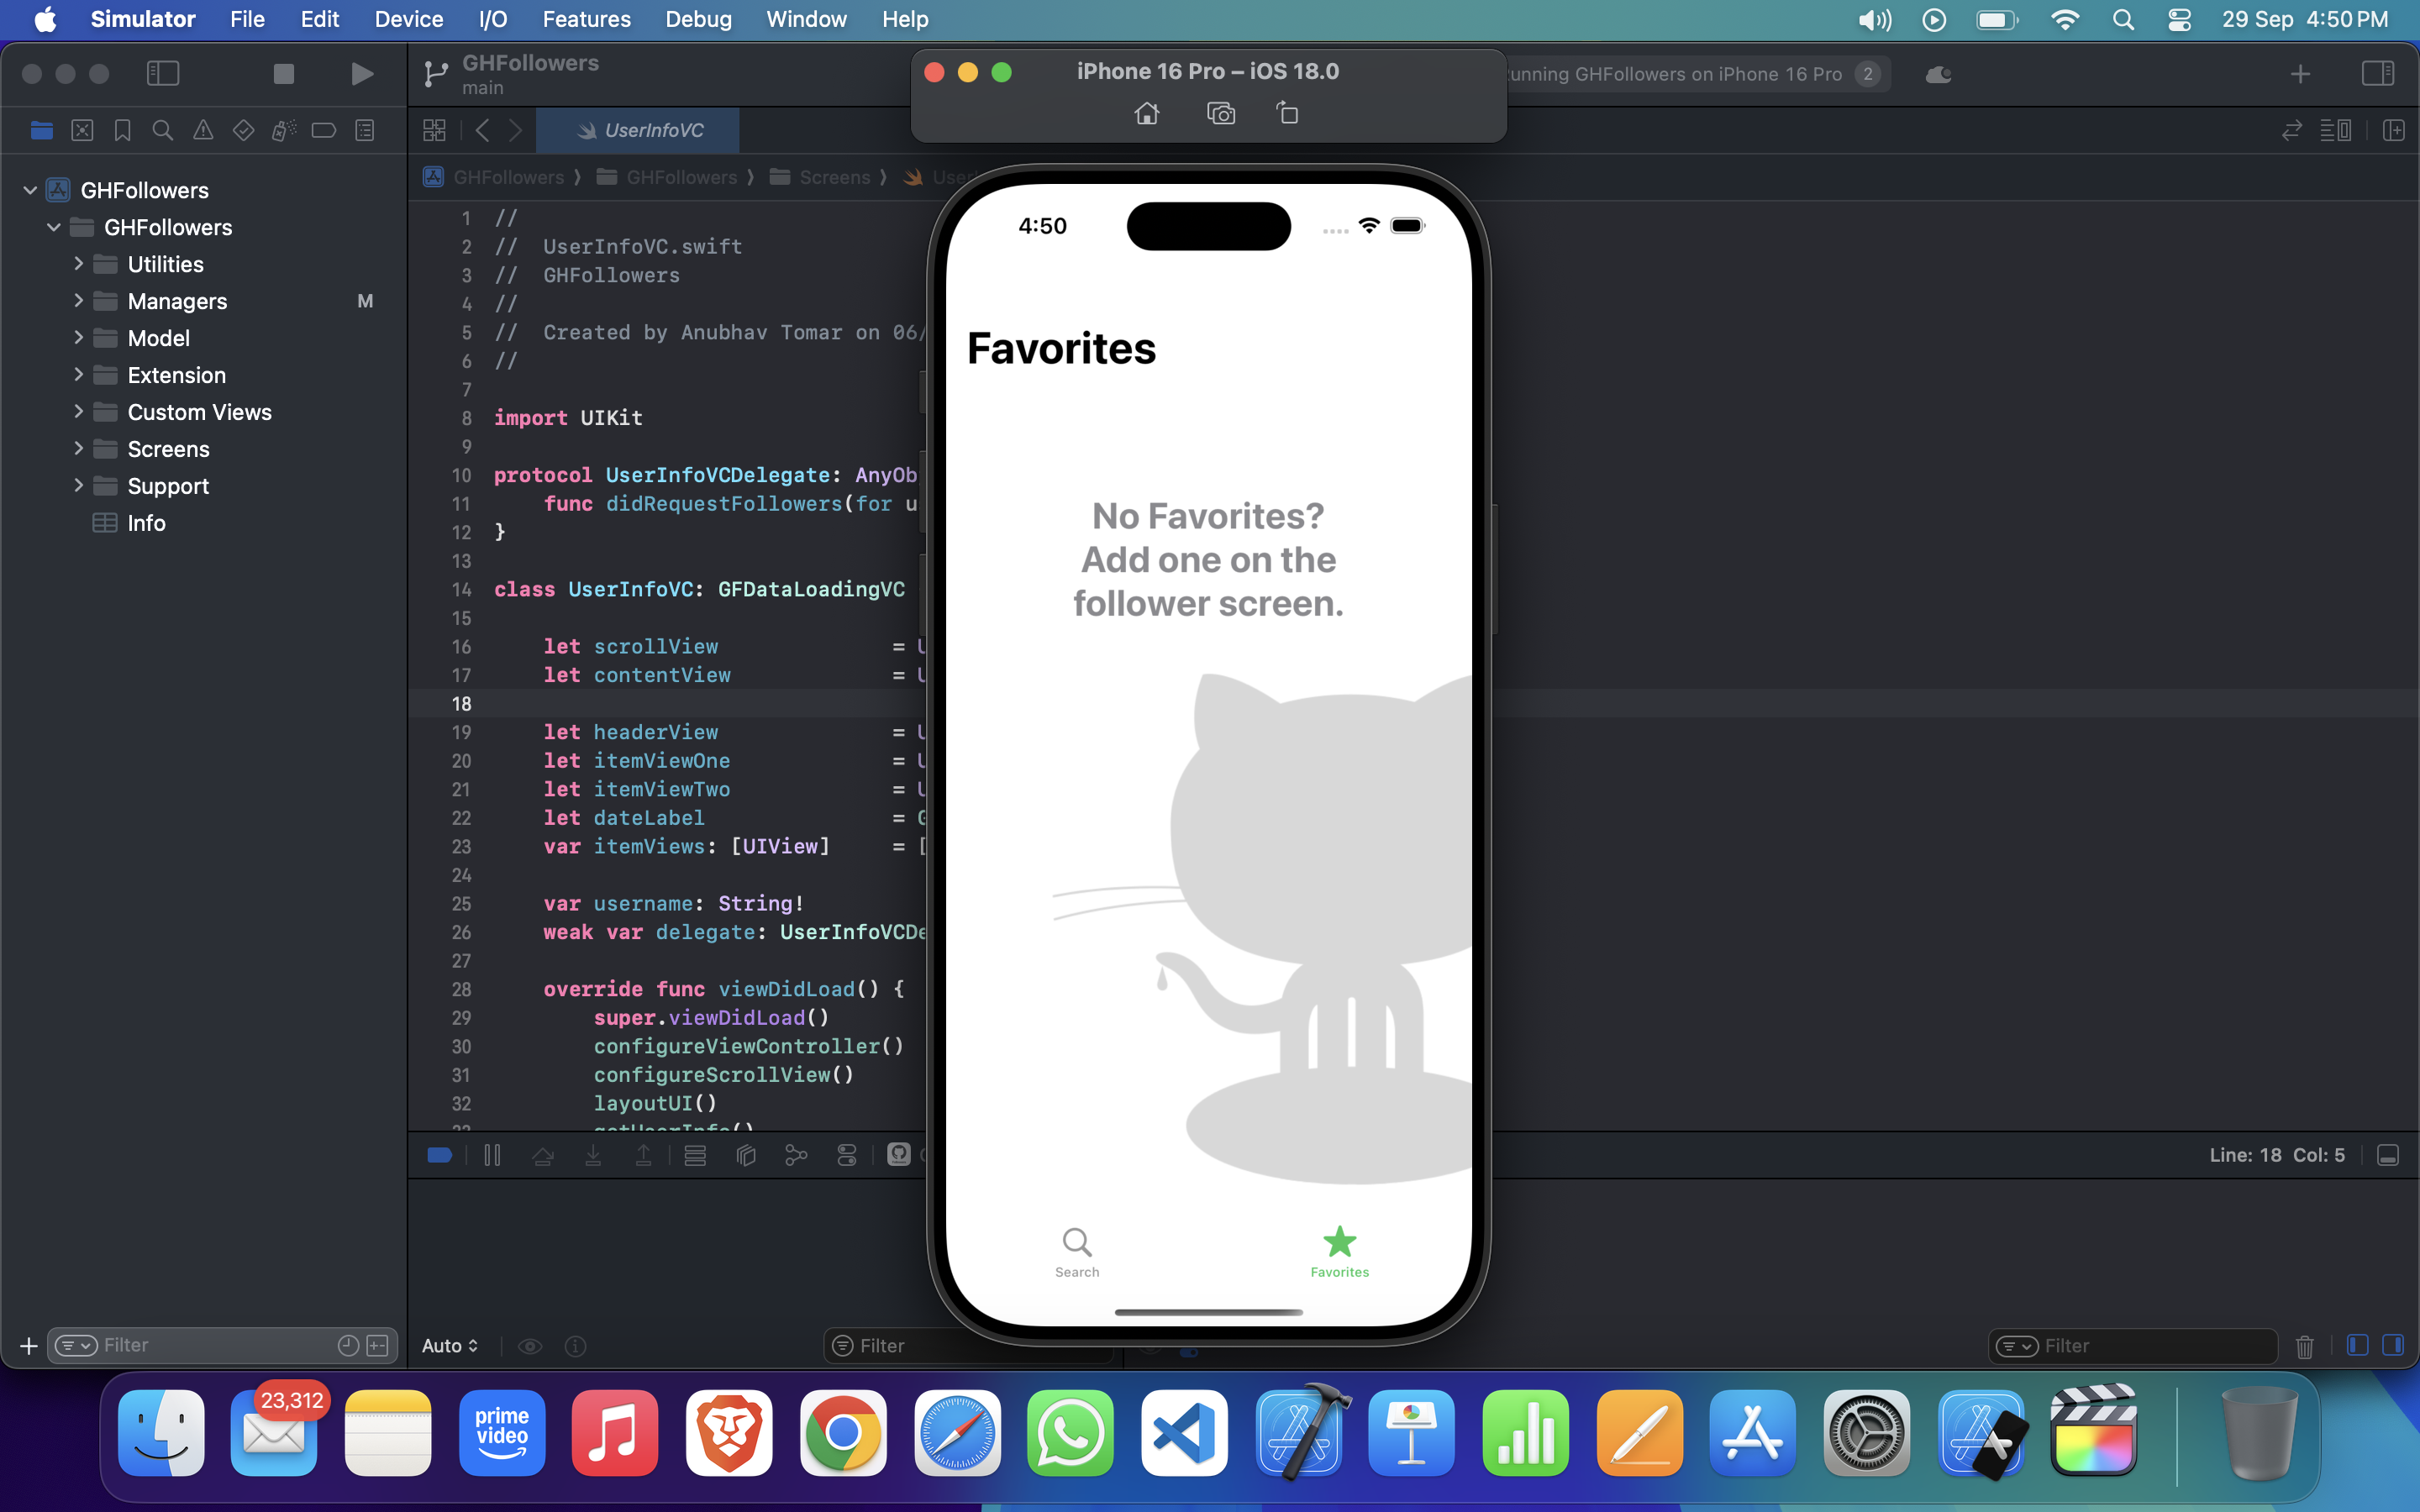
Task: Take a simulator screenshot with camera icon
Action: [1220, 114]
